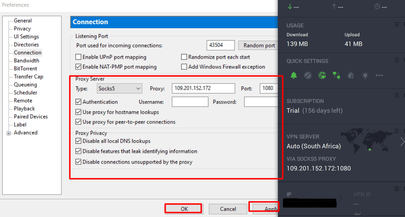The width and height of the screenshot is (405, 217).
Task: Uncheck Enable NAT-PMP port mapping
Action: [77, 67]
